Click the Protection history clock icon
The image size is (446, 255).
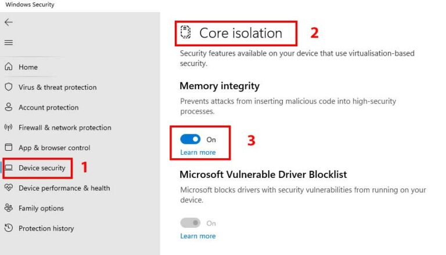point(8,228)
